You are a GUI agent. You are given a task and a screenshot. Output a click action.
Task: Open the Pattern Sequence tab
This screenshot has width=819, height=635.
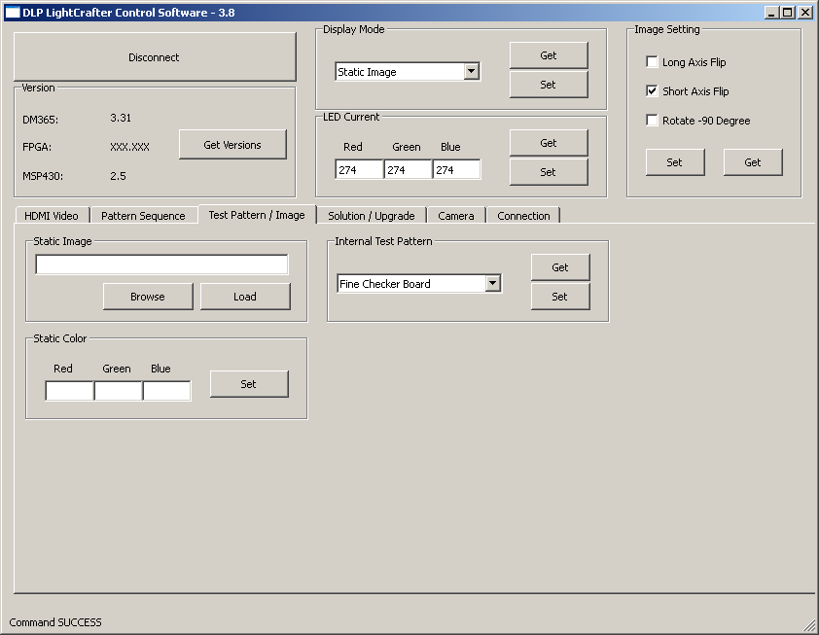(143, 216)
